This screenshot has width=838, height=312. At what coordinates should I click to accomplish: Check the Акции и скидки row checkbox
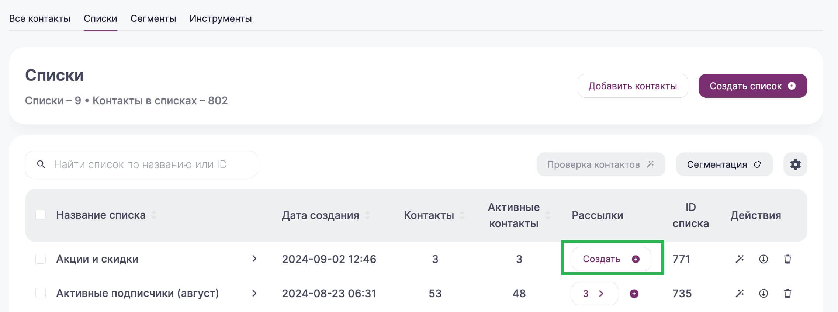(41, 259)
